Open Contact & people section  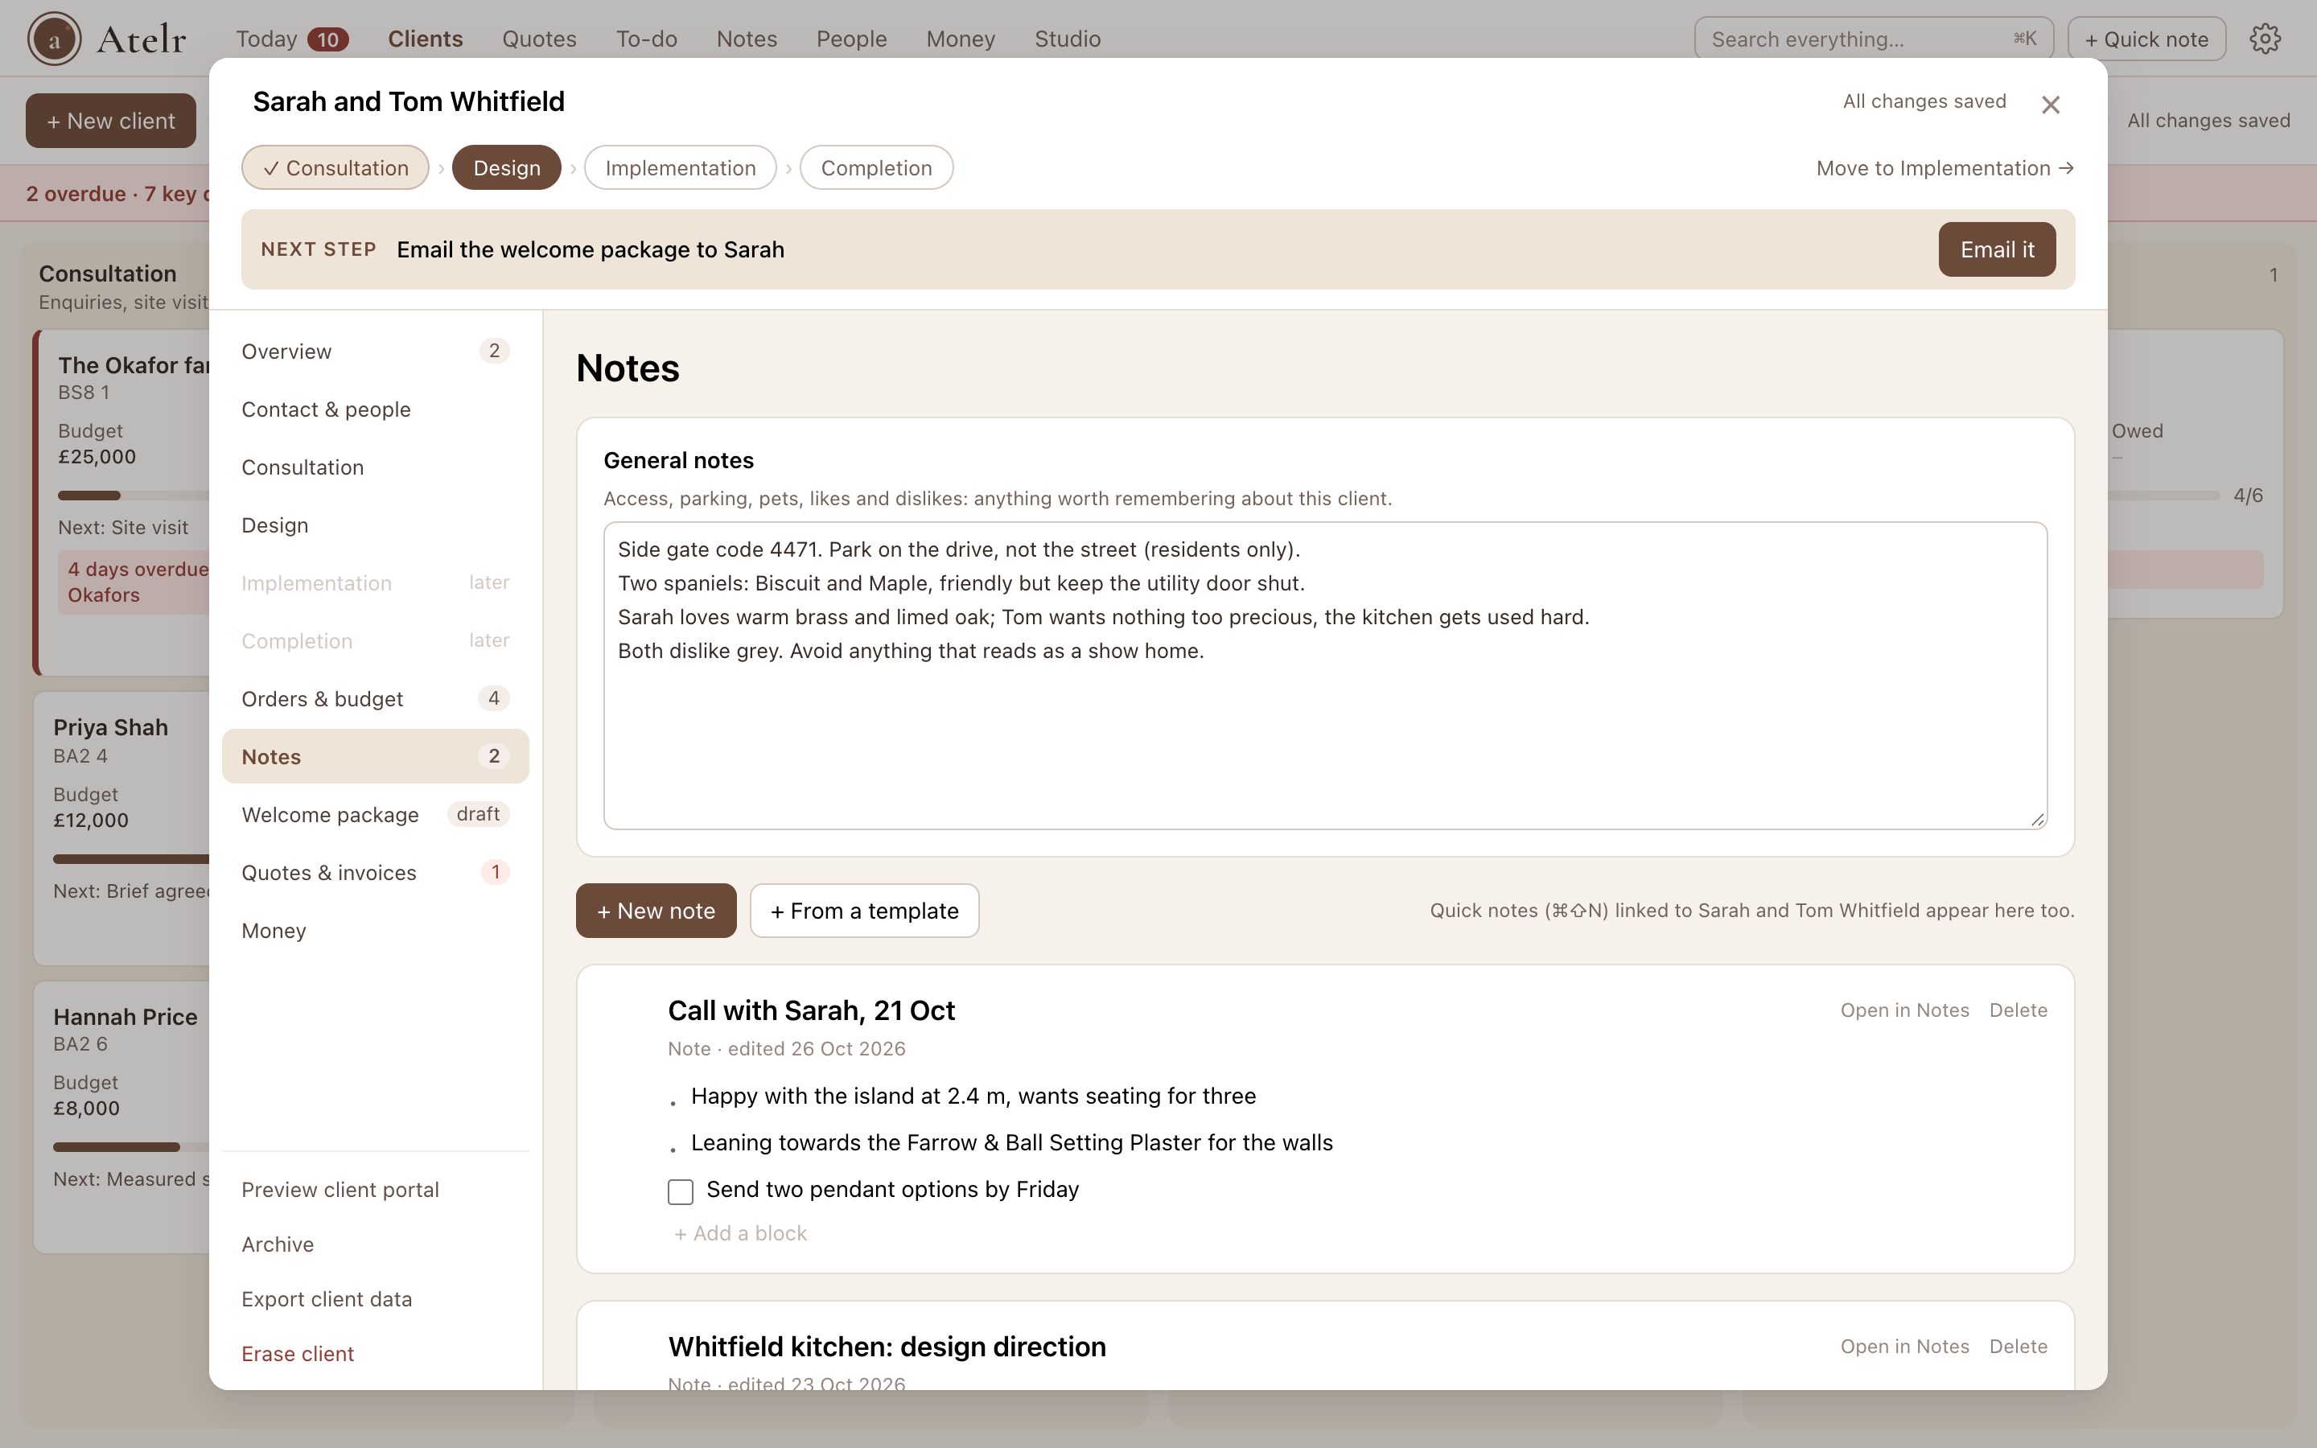coord(376,410)
